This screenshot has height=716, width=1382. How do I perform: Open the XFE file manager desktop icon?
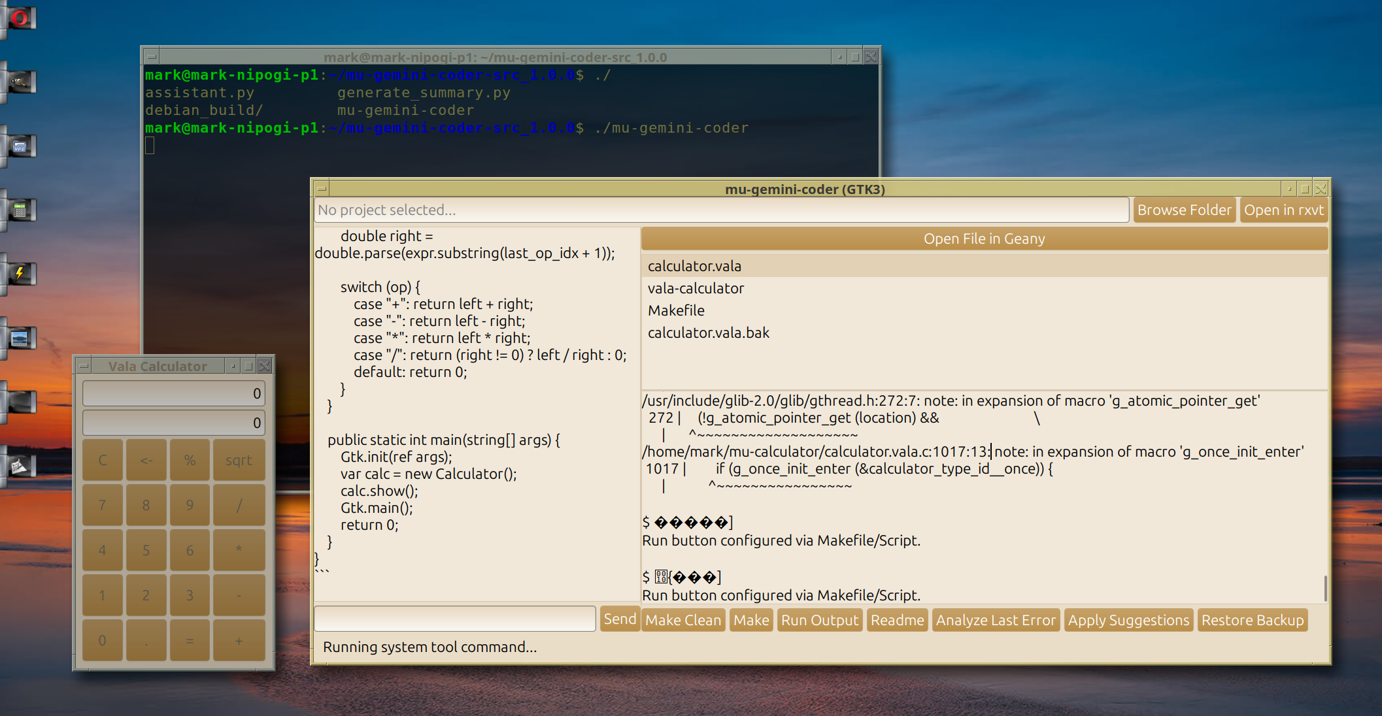(20, 146)
